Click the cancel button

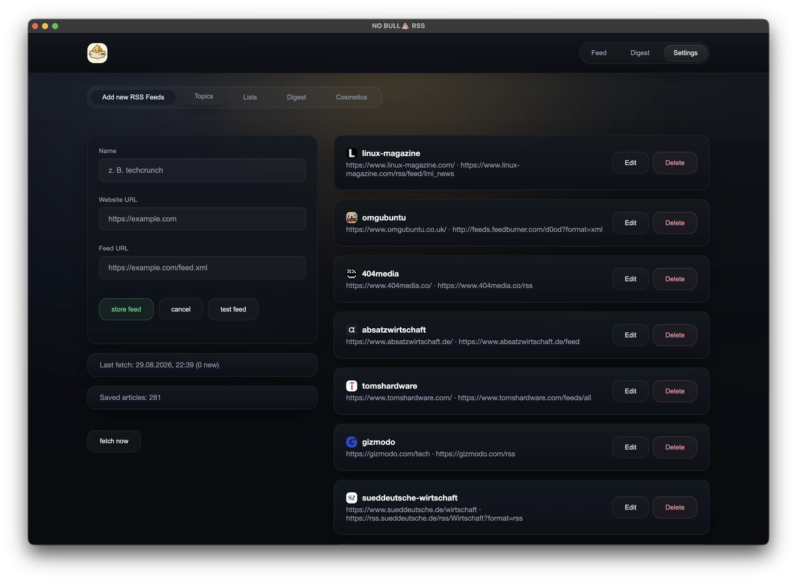(181, 309)
